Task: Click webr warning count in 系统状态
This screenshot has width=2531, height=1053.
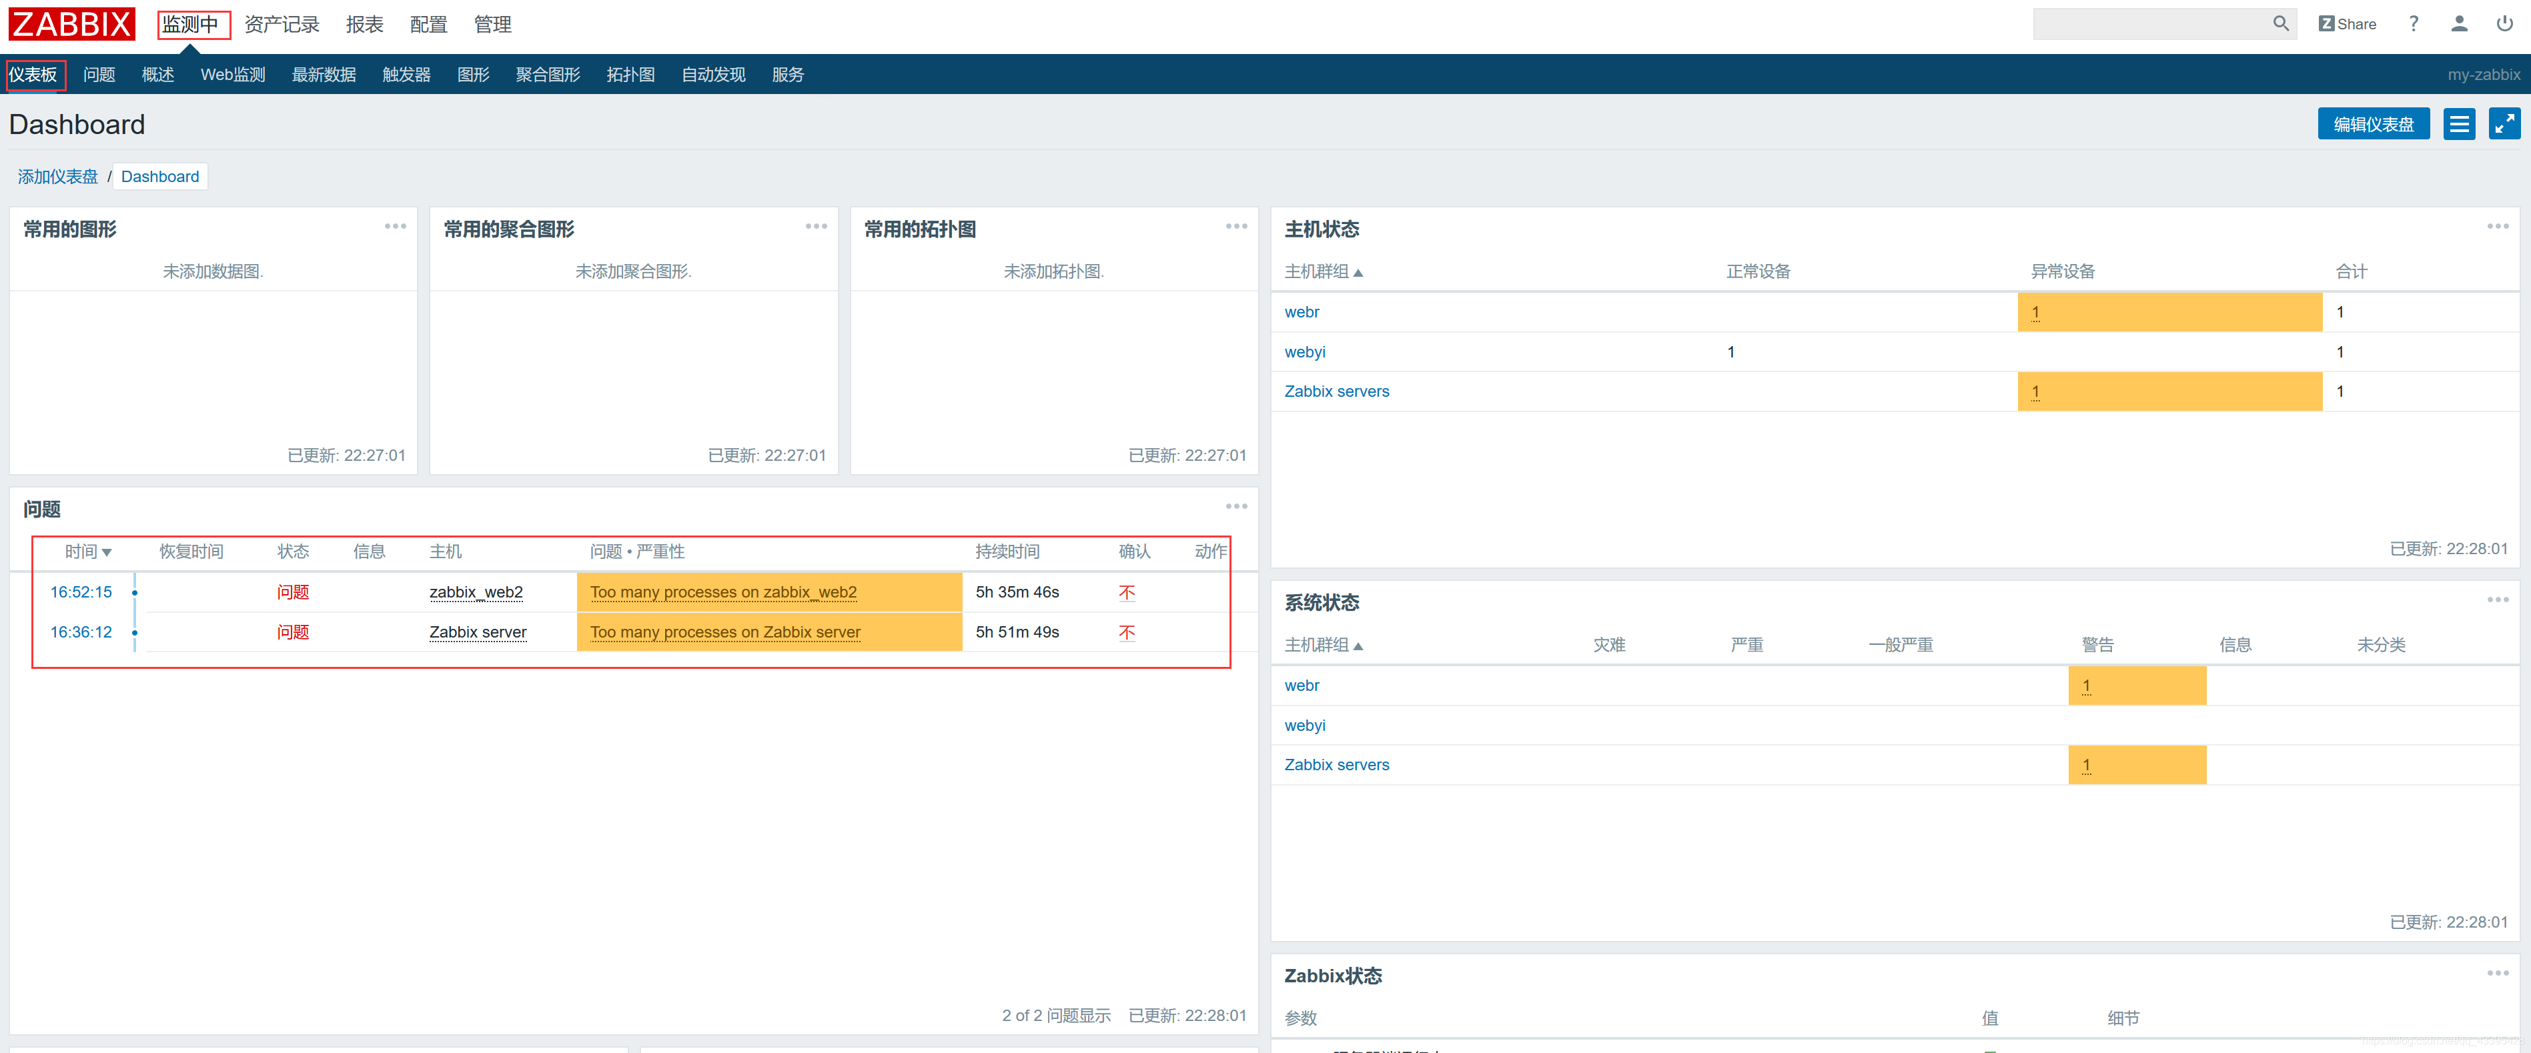Action: (2086, 686)
